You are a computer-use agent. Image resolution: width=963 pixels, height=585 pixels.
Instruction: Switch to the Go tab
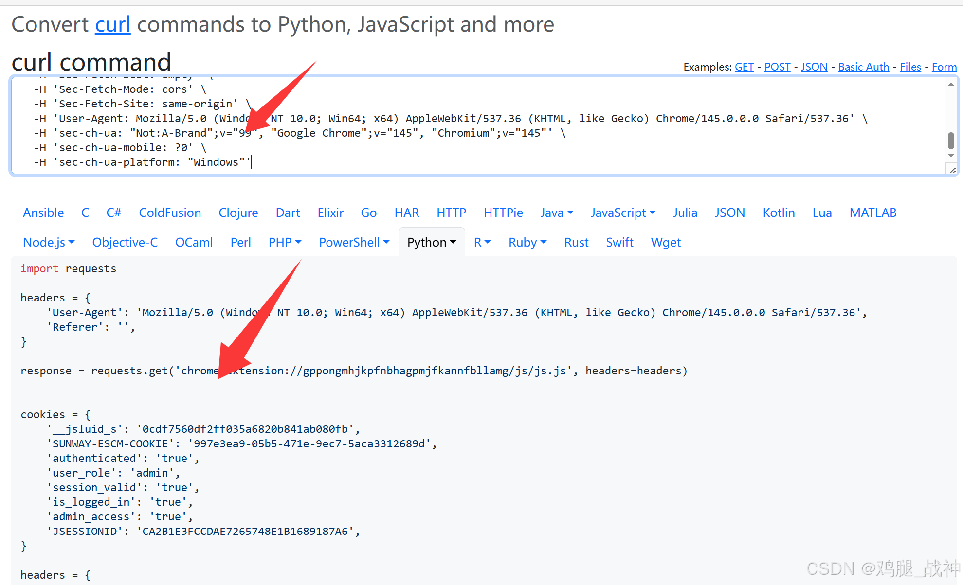[x=368, y=213]
